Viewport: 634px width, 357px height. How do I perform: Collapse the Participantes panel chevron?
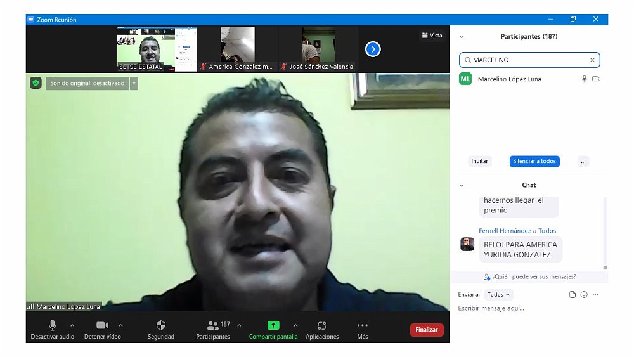[462, 37]
